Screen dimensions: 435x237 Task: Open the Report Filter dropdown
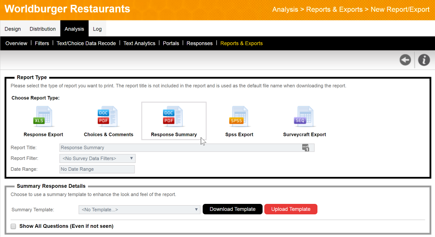click(x=98, y=159)
